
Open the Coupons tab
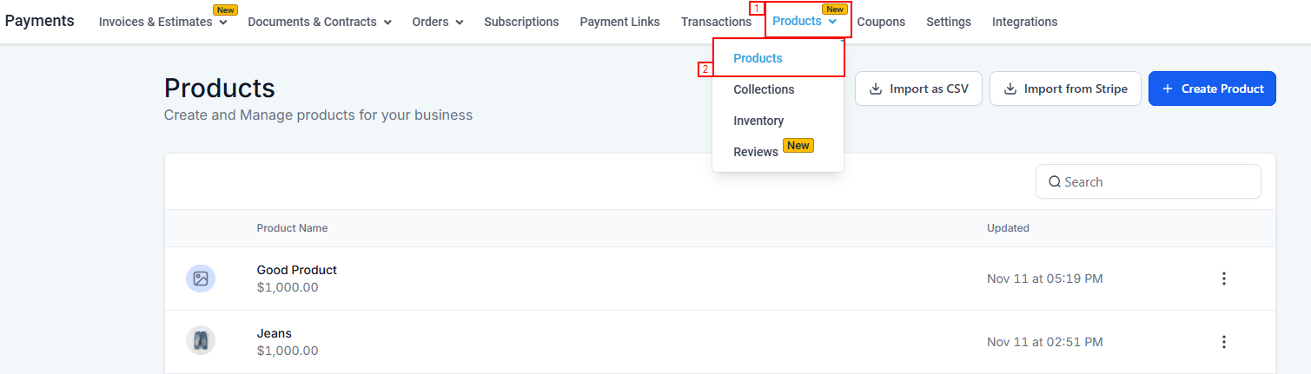pyautogui.click(x=881, y=22)
